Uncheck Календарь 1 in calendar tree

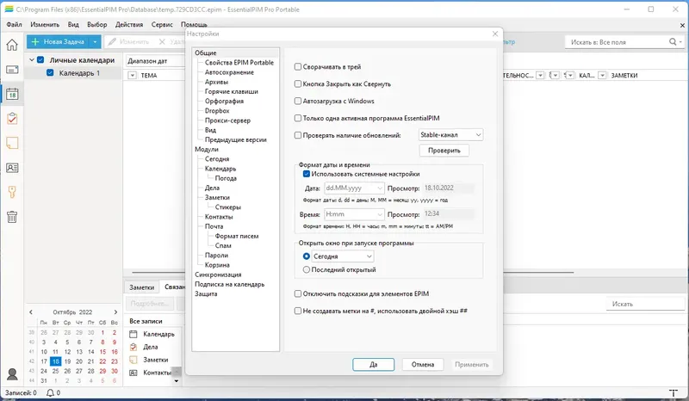tap(50, 73)
